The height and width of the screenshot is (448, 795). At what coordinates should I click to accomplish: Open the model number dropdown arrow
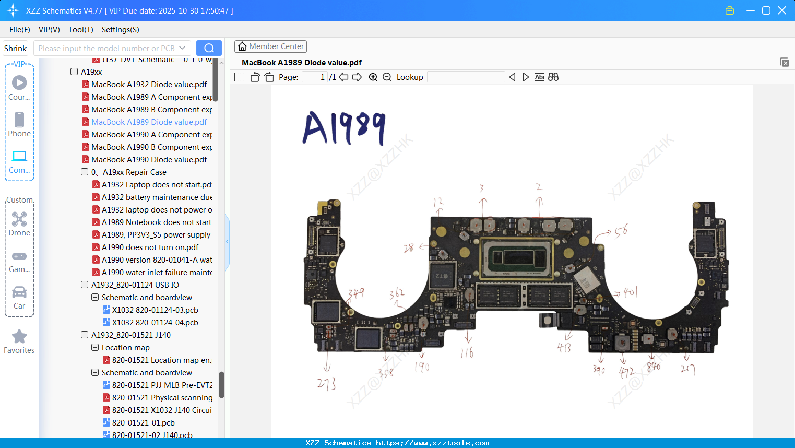pos(182,48)
